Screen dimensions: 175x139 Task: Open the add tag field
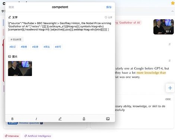click(16, 39)
